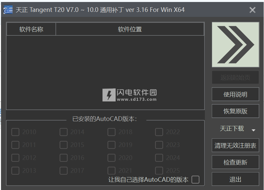Click 检查更新 to check updates
The width and height of the screenshot is (264, 190).
click(x=235, y=162)
